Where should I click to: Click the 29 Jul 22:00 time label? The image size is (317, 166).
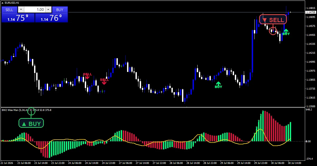click(261, 163)
